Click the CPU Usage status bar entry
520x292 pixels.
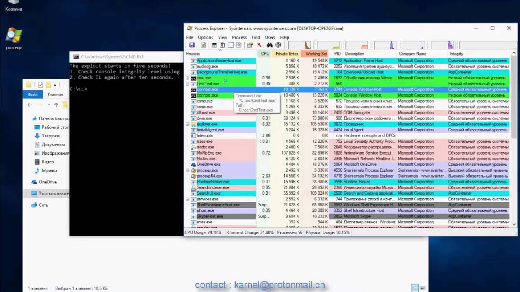point(203,232)
